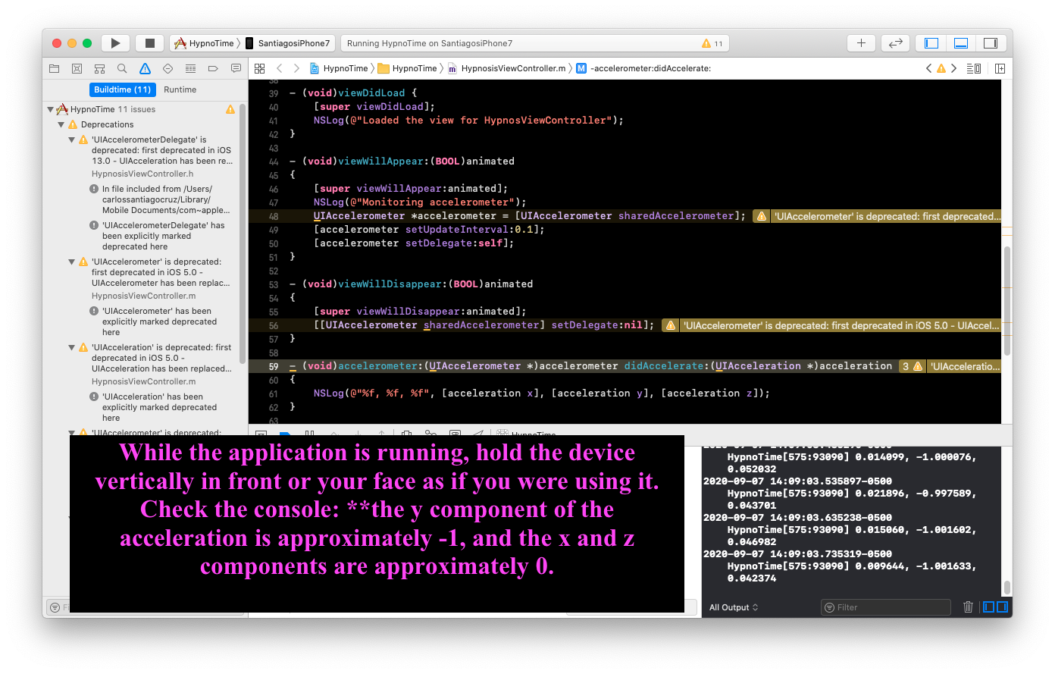Select the HypnosisViewController.h issue location

(x=142, y=174)
